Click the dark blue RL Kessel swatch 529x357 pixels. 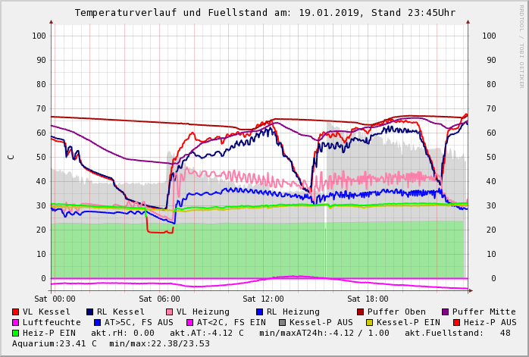click(x=90, y=312)
